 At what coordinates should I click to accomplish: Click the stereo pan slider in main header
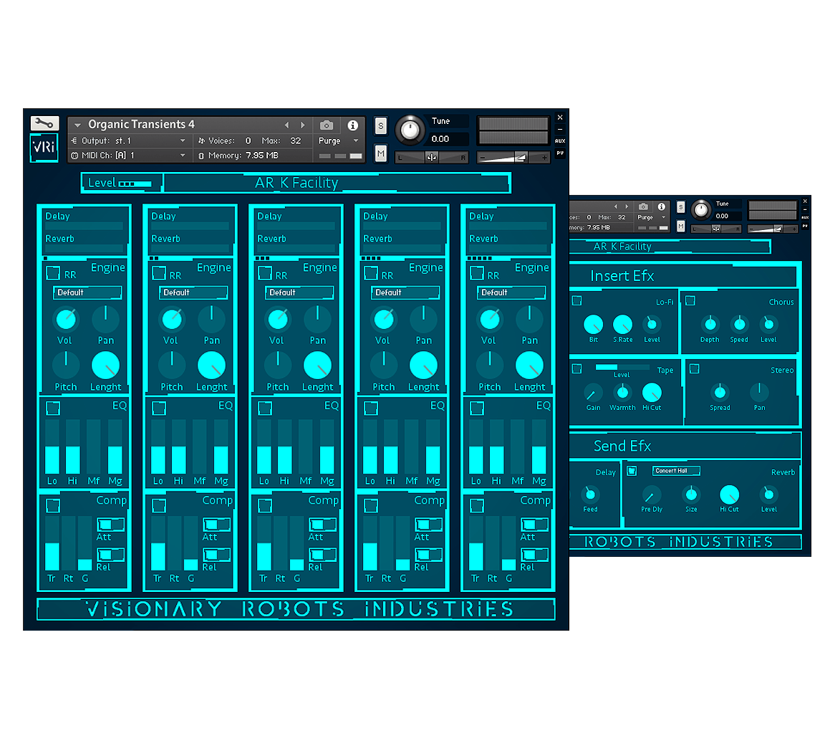[431, 157]
